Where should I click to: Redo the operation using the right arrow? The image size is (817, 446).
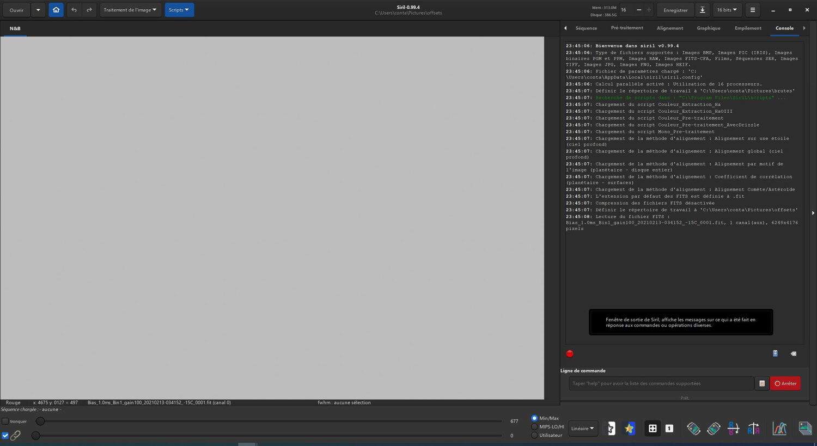pos(89,10)
